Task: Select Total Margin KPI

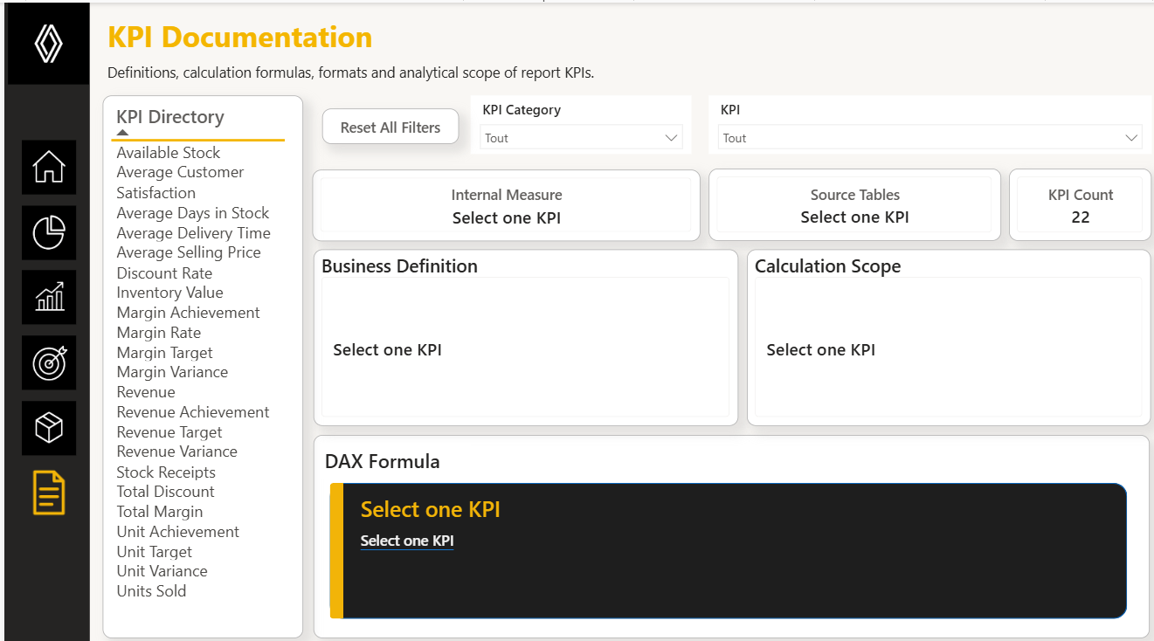Action: [160, 512]
